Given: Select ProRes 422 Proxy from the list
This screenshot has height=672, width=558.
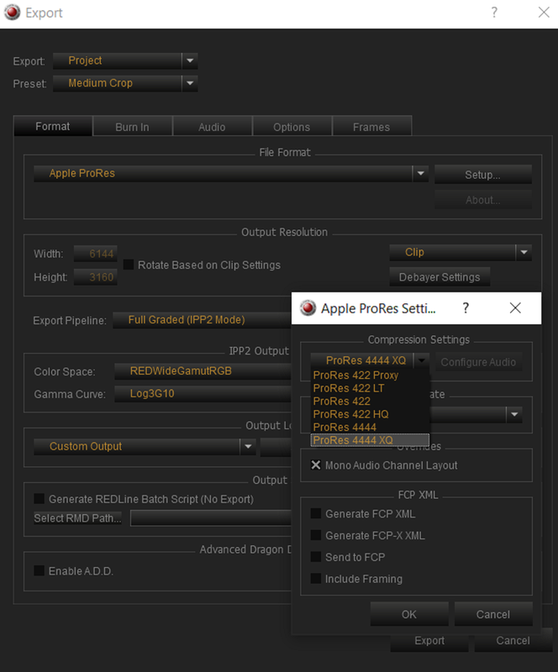Looking at the screenshot, I should [x=370, y=375].
